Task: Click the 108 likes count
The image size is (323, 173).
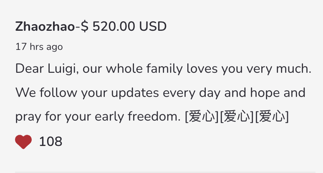Action: [x=50, y=141]
